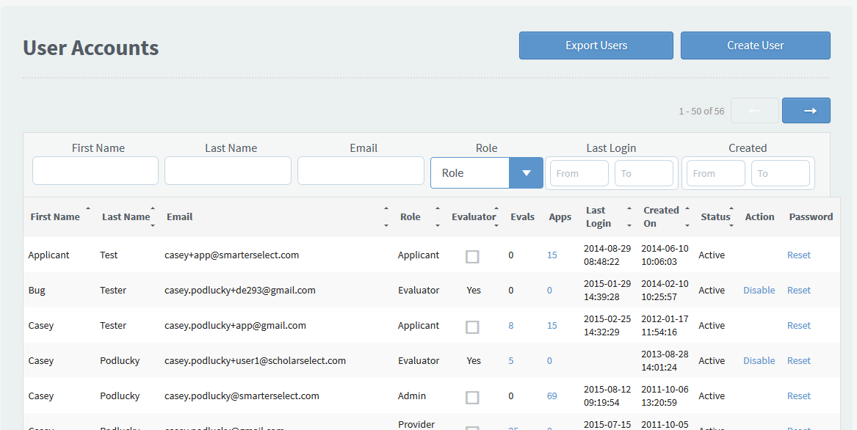857x430 pixels.
Task: Click Export Users button
Action: pos(596,45)
